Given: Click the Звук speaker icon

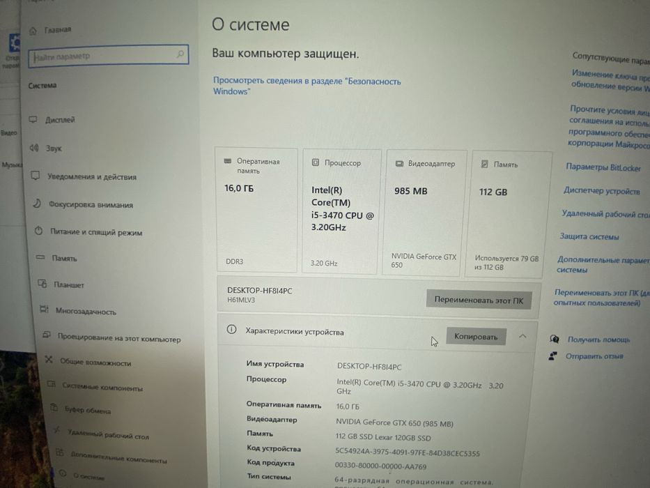Looking at the screenshot, I should click(x=34, y=148).
